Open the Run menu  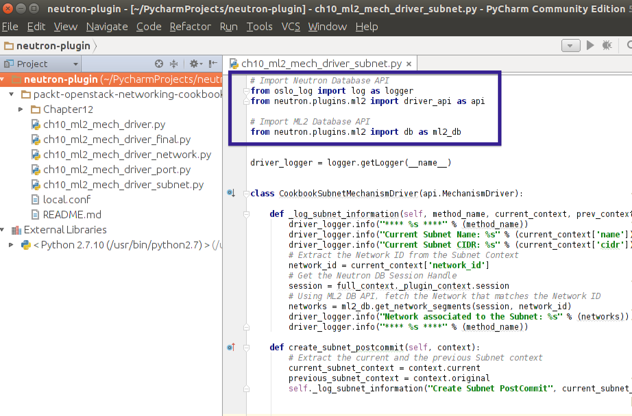pos(229,26)
